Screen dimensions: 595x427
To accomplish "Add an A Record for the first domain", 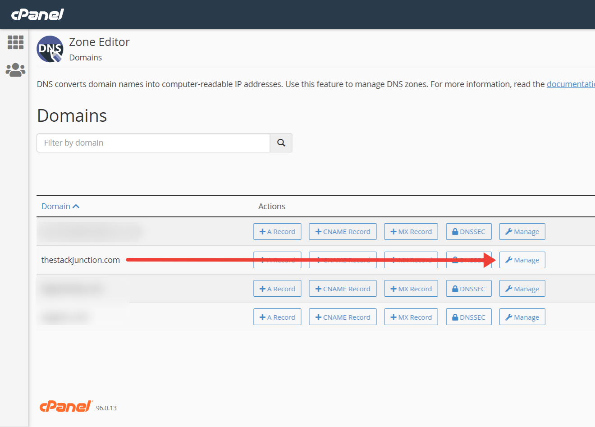I will (x=277, y=231).
